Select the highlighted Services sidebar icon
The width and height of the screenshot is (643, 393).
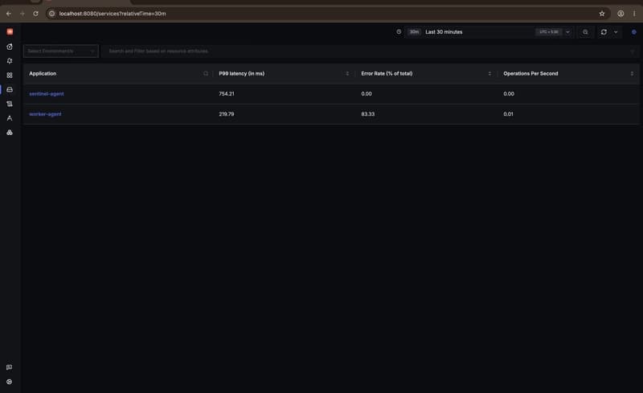click(x=10, y=89)
